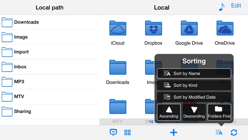248x140 pixels.
Task: Click the Sort by Modified Date calendar icon
Action: 167,97
